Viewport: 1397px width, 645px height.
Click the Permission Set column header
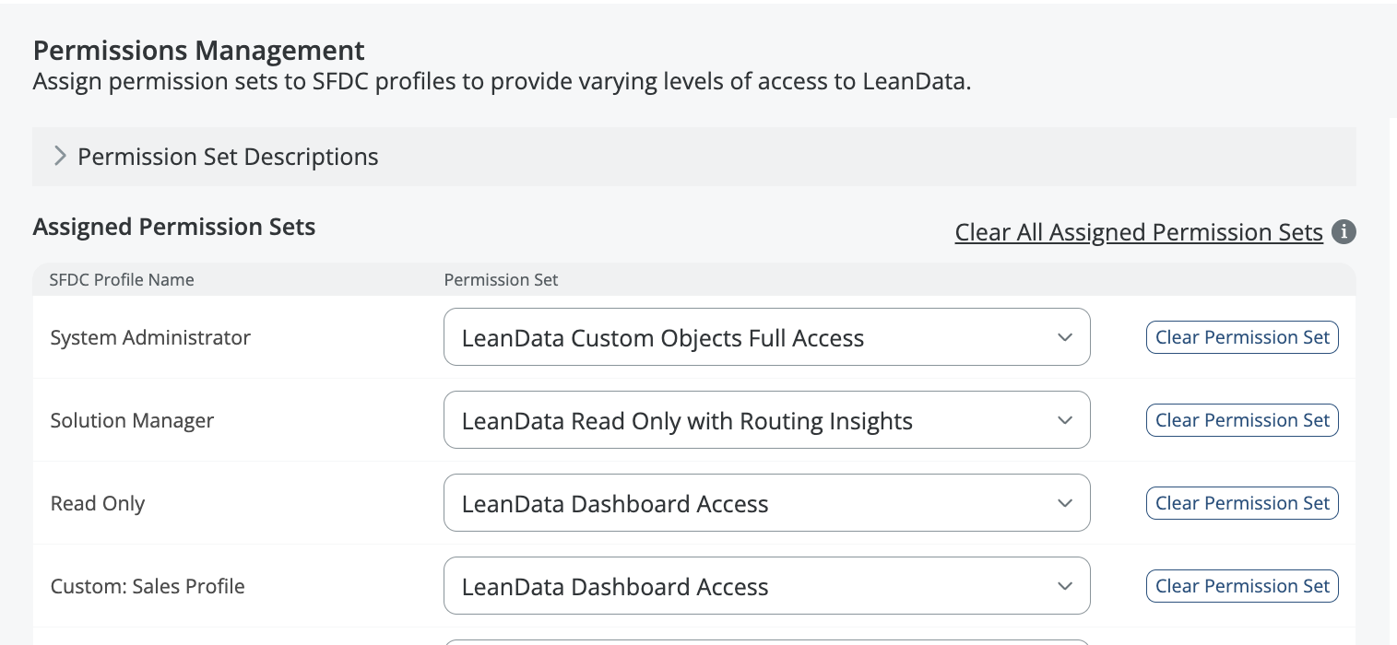[501, 279]
